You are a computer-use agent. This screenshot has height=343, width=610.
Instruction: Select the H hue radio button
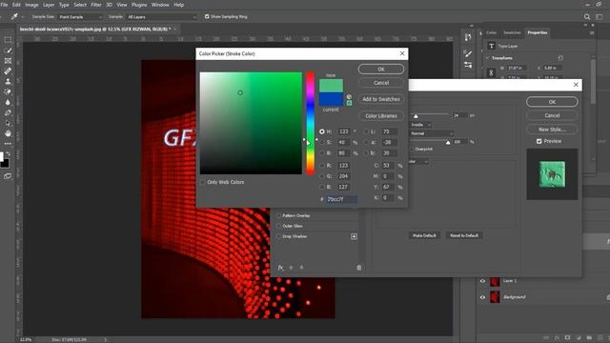coord(322,131)
